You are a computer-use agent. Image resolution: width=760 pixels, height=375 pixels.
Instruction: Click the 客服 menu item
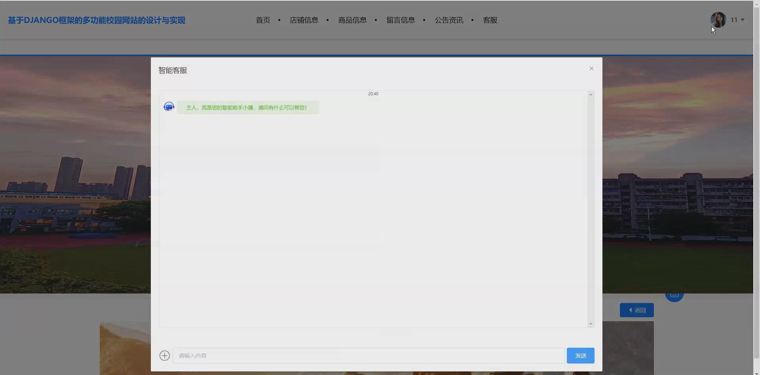coord(490,20)
